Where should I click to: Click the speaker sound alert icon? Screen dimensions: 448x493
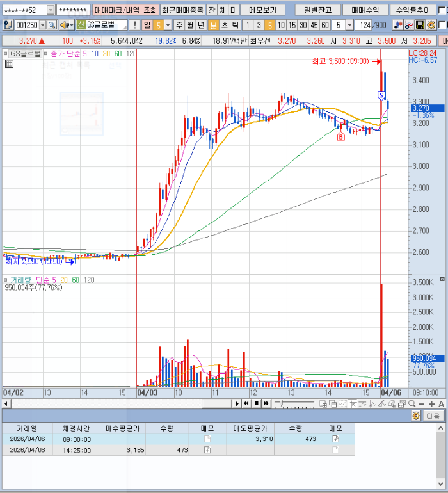pyautogui.click(x=64, y=25)
